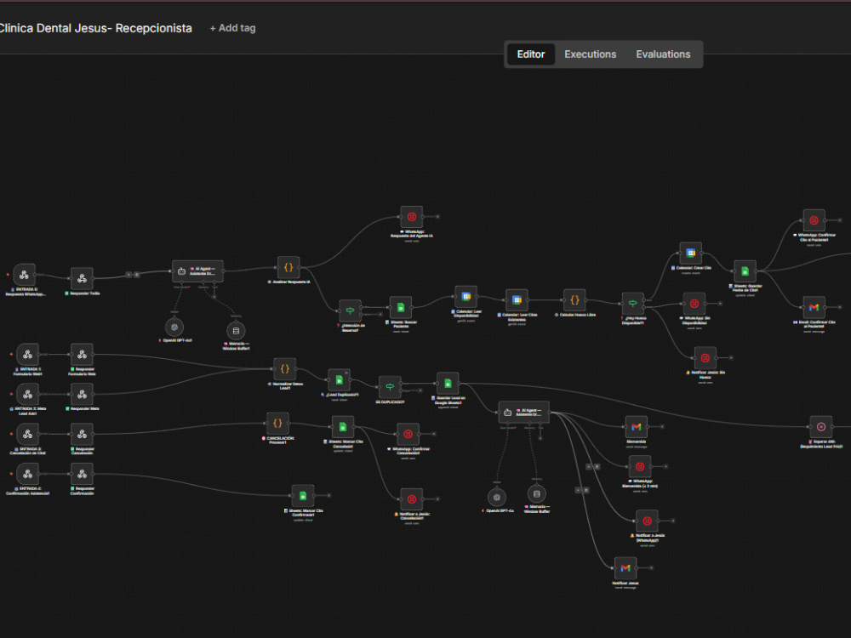This screenshot has width=851, height=638.
Task: Select the upper OpenAI GPT model sub-node
Action: coord(174,328)
